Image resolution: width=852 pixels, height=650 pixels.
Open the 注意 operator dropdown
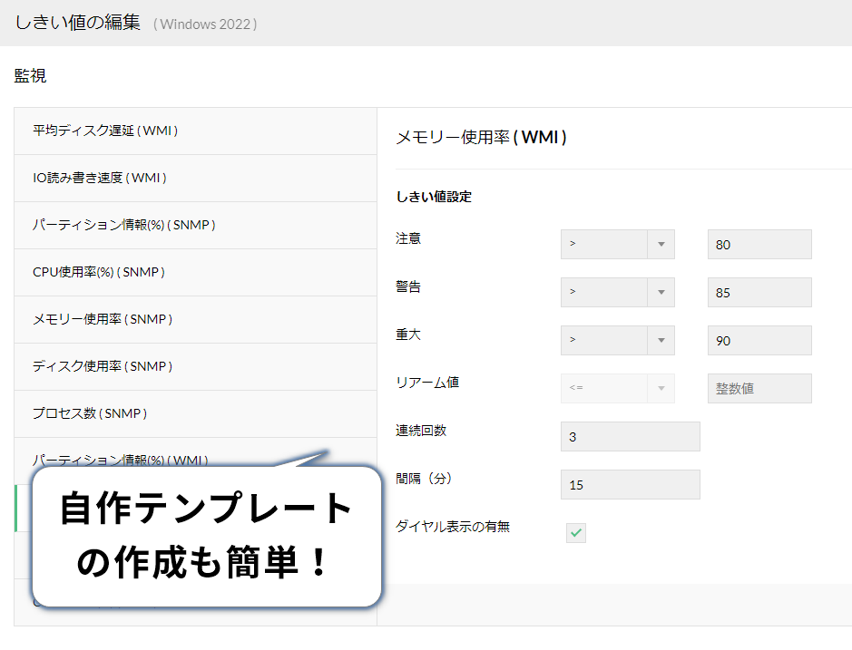click(x=617, y=245)
